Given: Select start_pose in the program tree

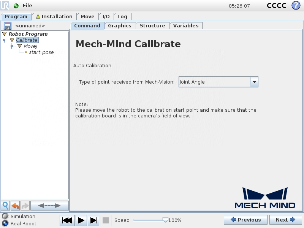Looking at the screenshot, I should [x=41, y=52].
